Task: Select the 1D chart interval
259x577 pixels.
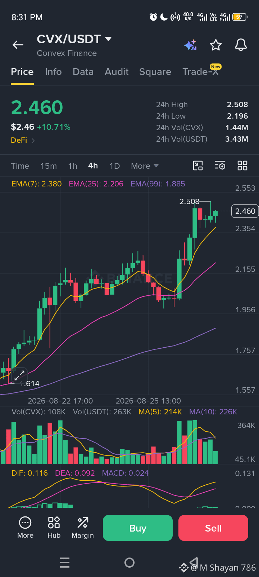Action: click(114, 166)
